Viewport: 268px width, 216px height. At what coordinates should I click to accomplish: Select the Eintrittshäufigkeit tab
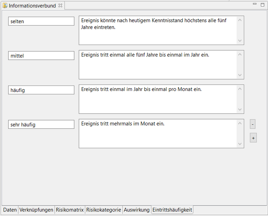coord(172,210)
